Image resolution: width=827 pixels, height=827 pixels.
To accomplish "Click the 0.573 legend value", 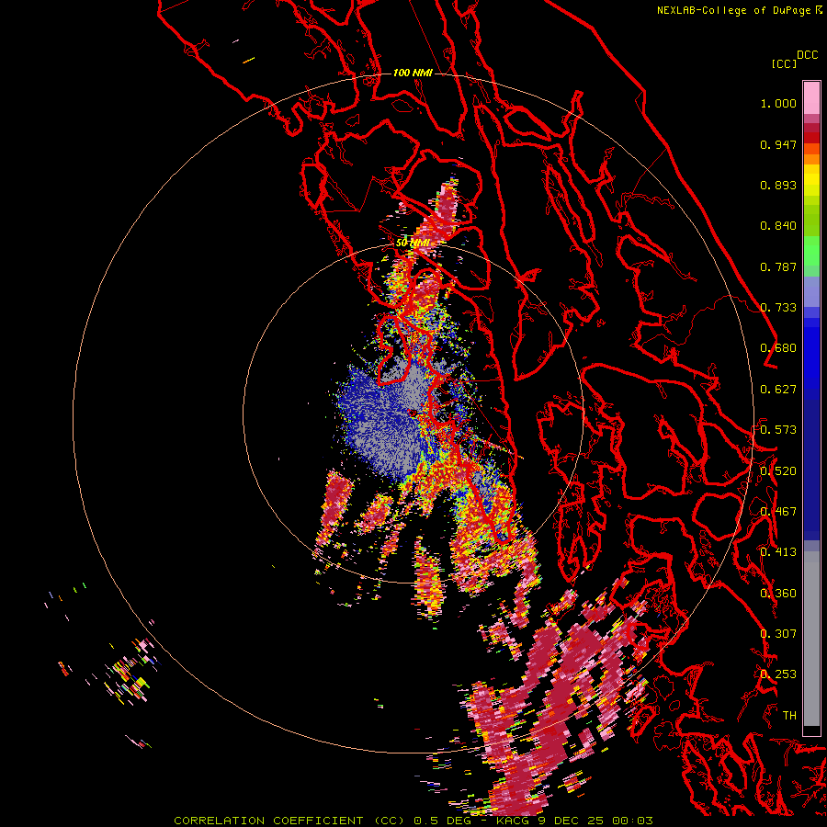I will (778, 430).
